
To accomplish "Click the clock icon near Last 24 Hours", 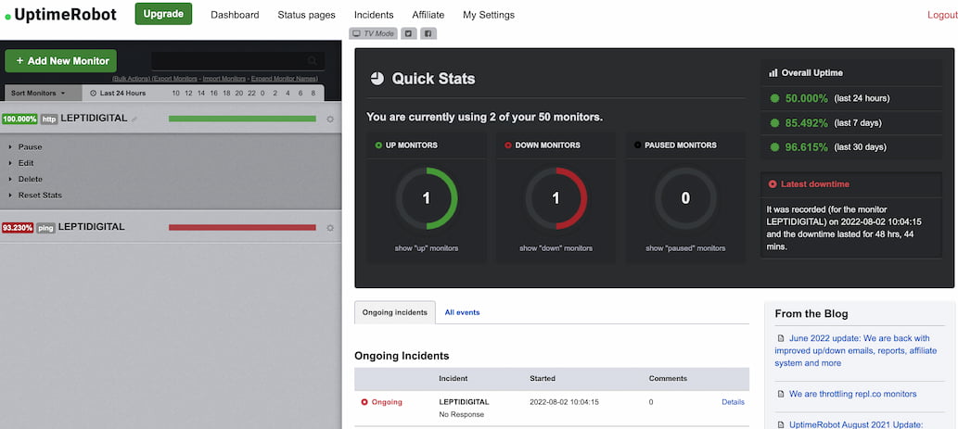I will click(x=94, y=94).
